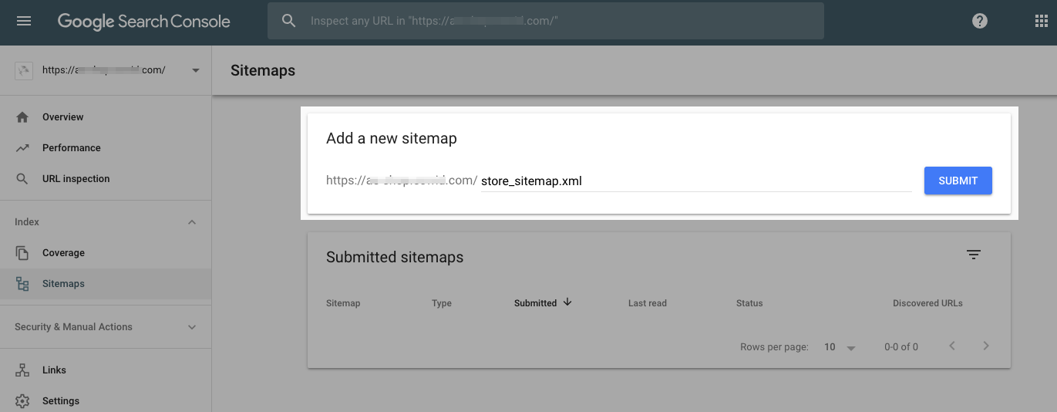Open the Rows per page dropdown
The height and width of the screenshot is (412, 1057).
(840, 347)
